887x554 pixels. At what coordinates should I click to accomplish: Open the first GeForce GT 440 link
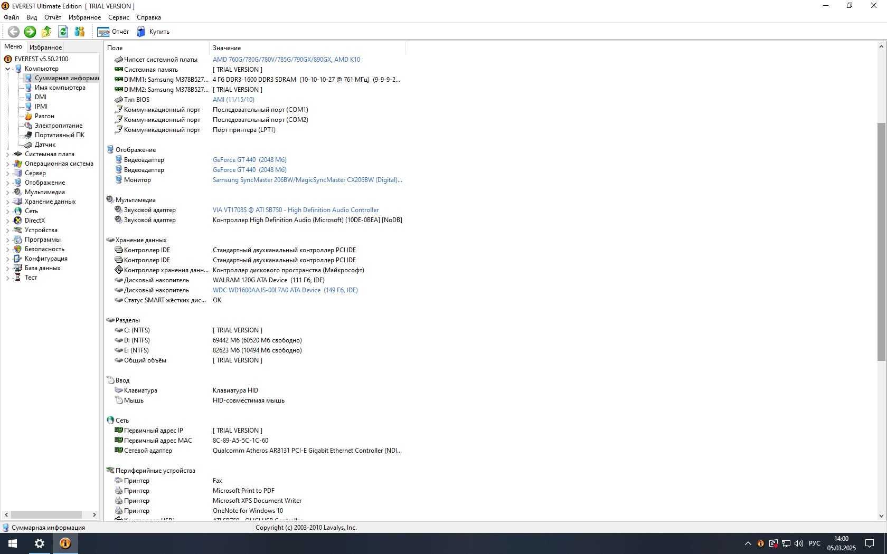(249, 160)
